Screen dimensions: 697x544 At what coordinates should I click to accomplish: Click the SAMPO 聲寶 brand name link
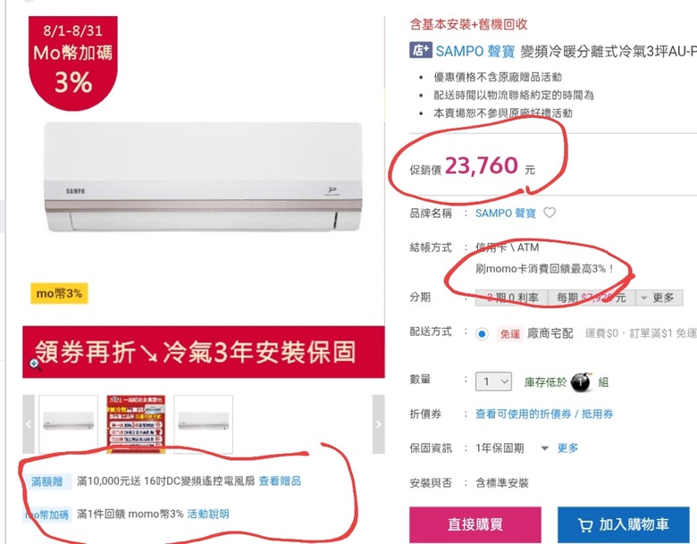pyautogui.click(x=506, y=213)
